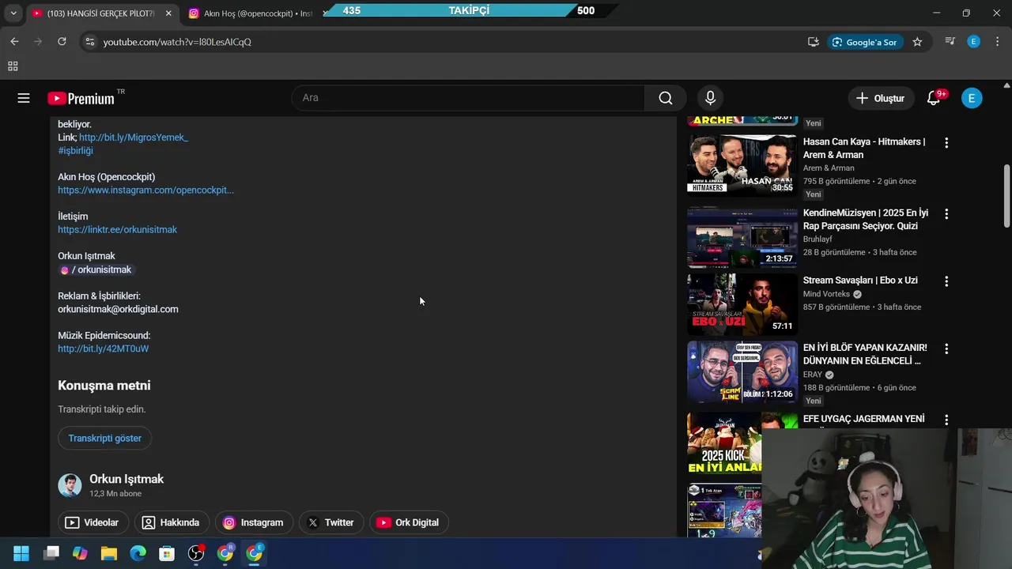
Task: Open EN İYİ BLÖF YAPAN KAZANIR thumbnail
Action: tap(742, 371)
